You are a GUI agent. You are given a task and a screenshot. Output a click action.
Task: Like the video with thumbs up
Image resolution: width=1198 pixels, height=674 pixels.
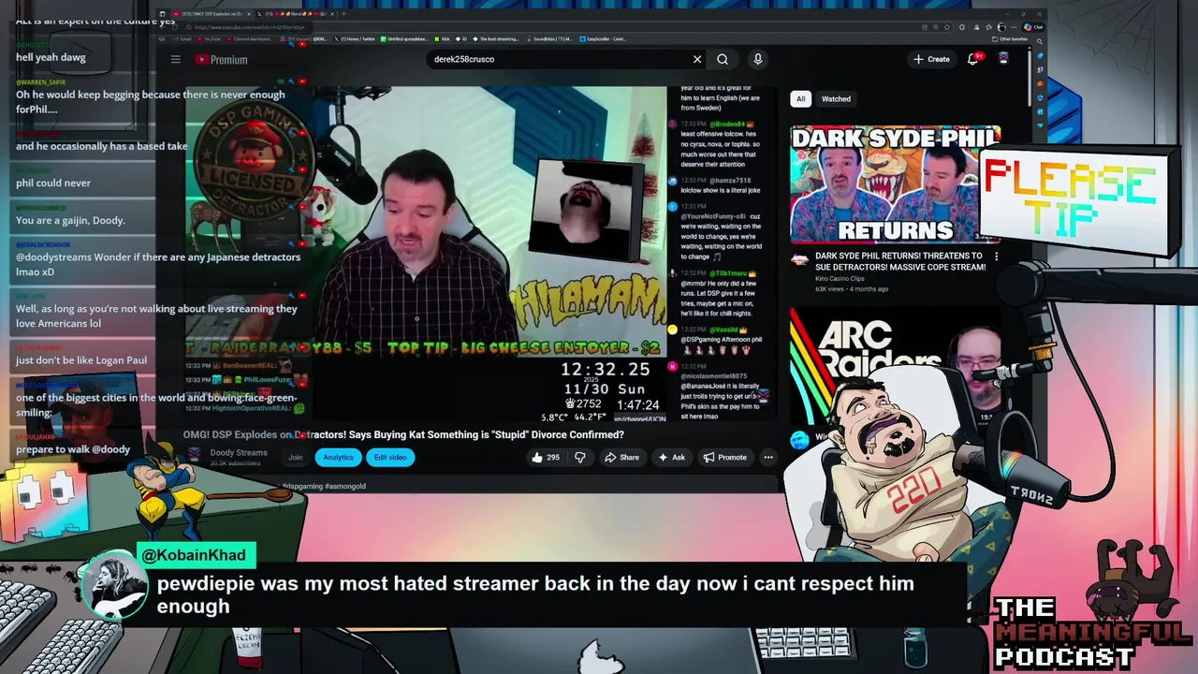point(546,457)
